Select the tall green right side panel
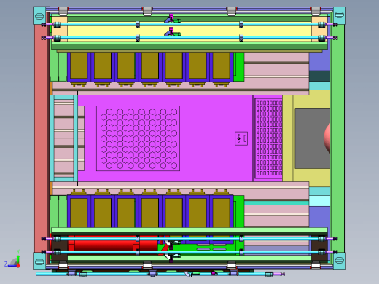This screenshot has height=284, width=379. tap(337, 138)
